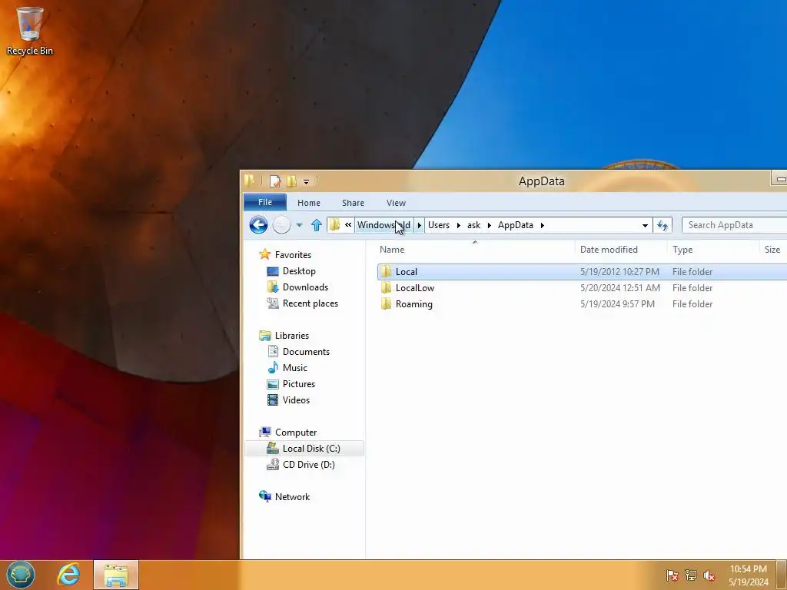Navigate to ask in the breadcrumb
This screenshot has width=787, height=590.
(473, 225)
